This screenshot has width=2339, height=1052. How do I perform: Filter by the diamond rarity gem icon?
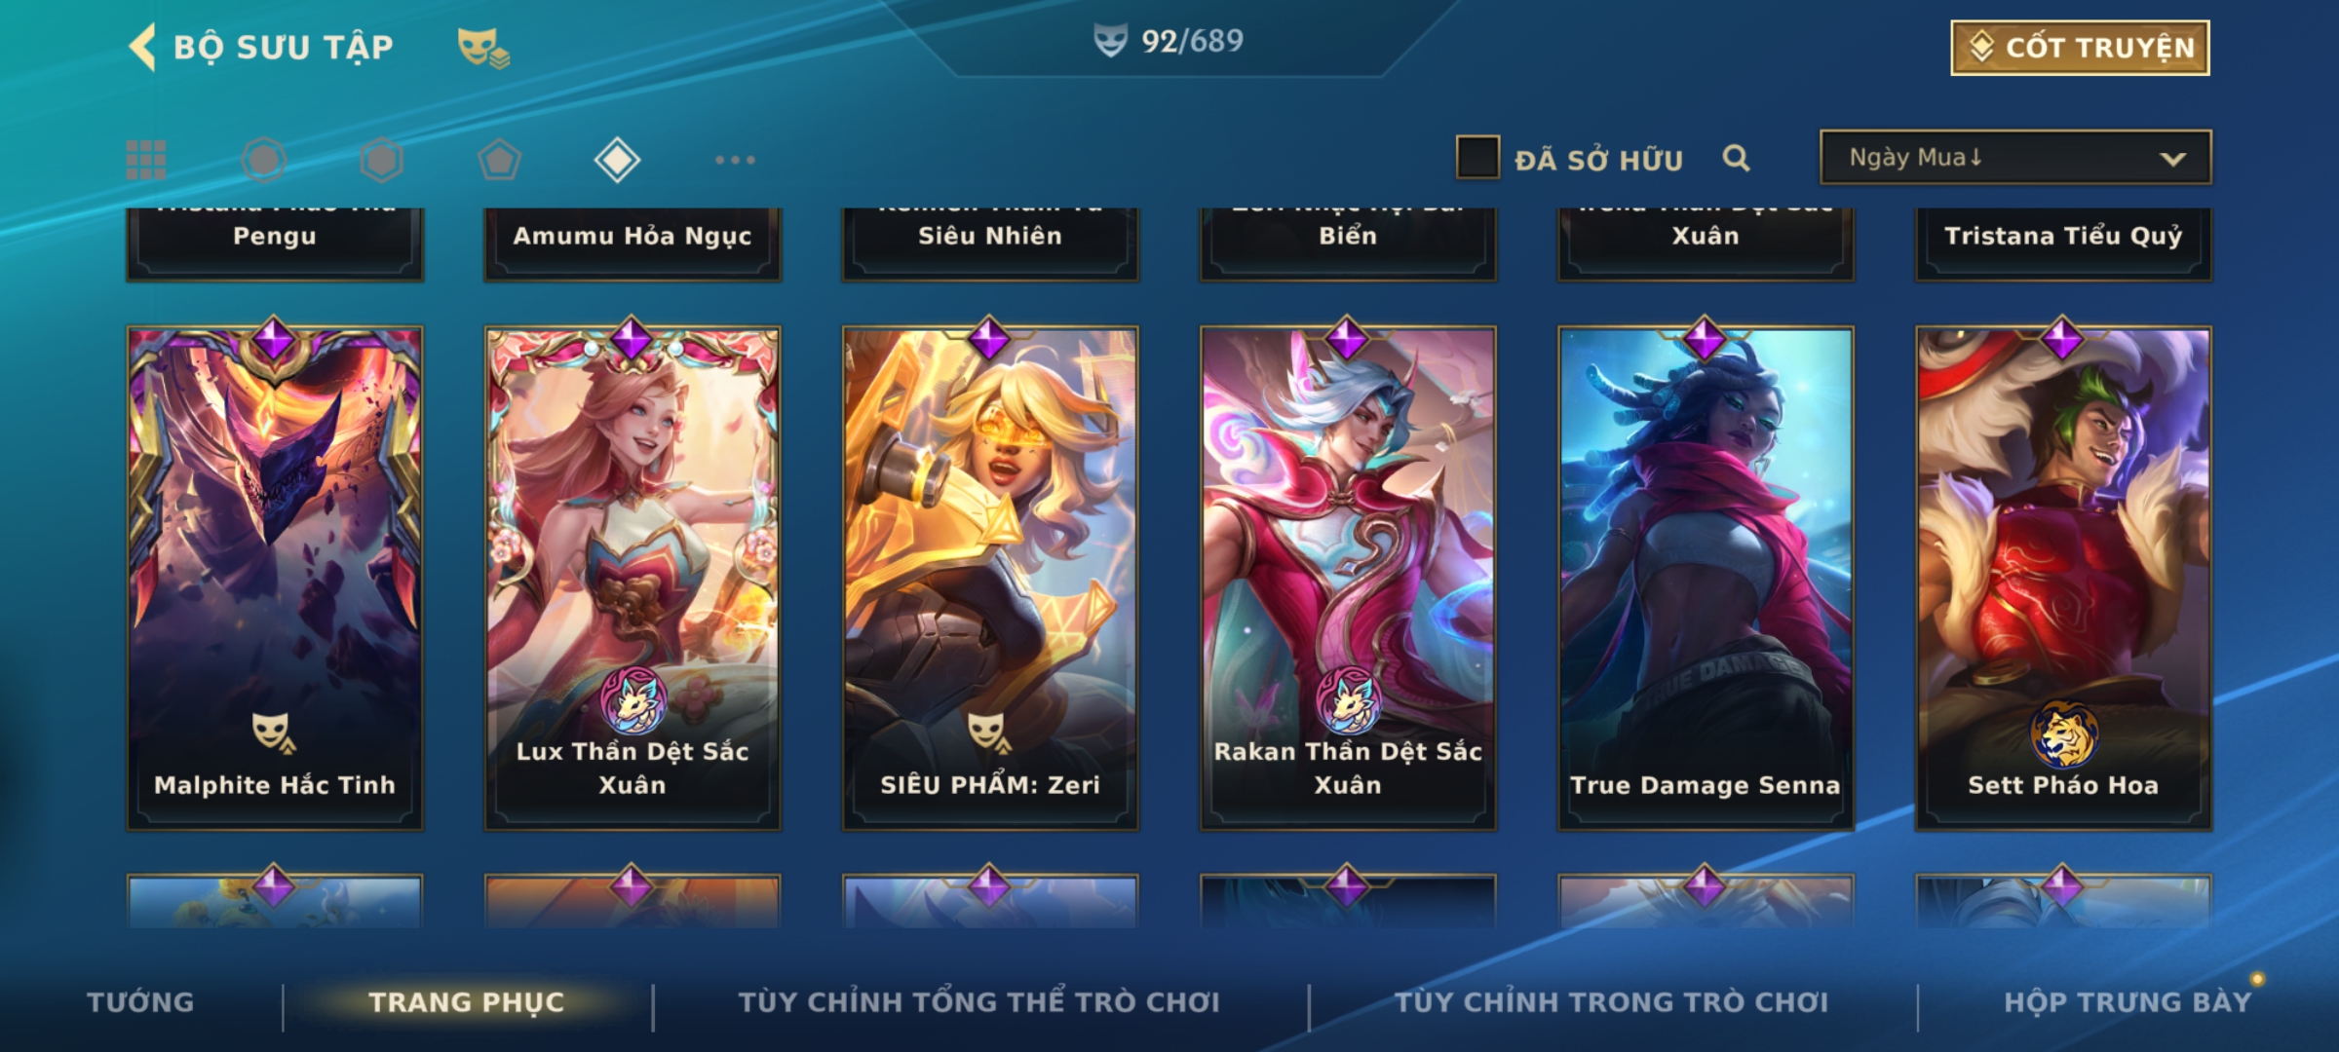click(x=617, y=160)
